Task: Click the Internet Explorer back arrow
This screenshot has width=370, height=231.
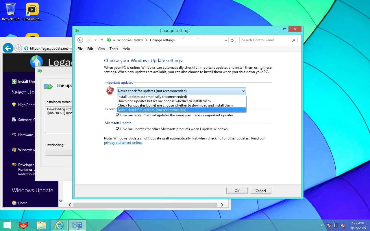Action: coord(8,48)
